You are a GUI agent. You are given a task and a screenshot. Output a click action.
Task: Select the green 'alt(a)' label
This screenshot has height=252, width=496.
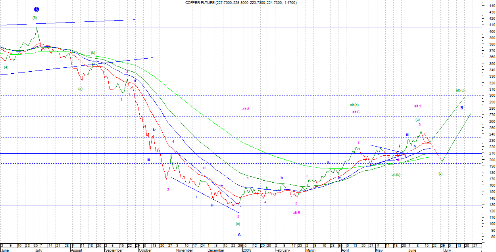[354, 105]
